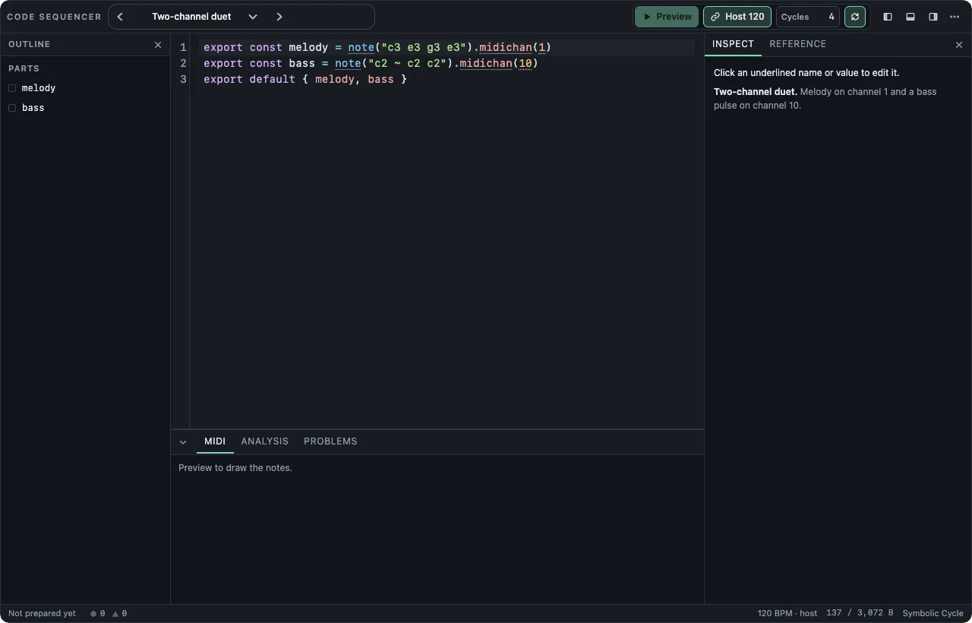Click line number 3 in the gutter
This screenshot has height=623, width=972.
pyautogui.click(x=183, y=79)
